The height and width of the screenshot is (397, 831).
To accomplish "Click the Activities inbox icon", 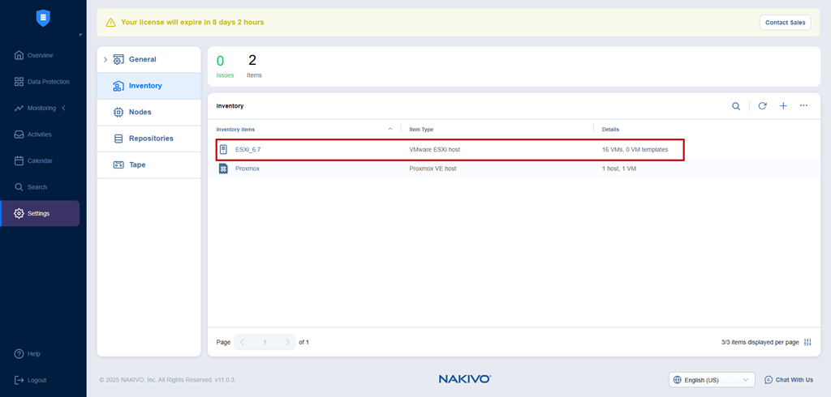I will coord(19,134).
